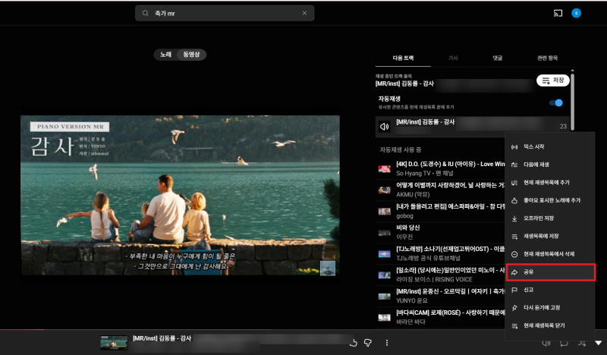This screenshot has height=355, width=607.
Task: Select 현재 재생목록에서 삭제 option
Action: point(550,254)
